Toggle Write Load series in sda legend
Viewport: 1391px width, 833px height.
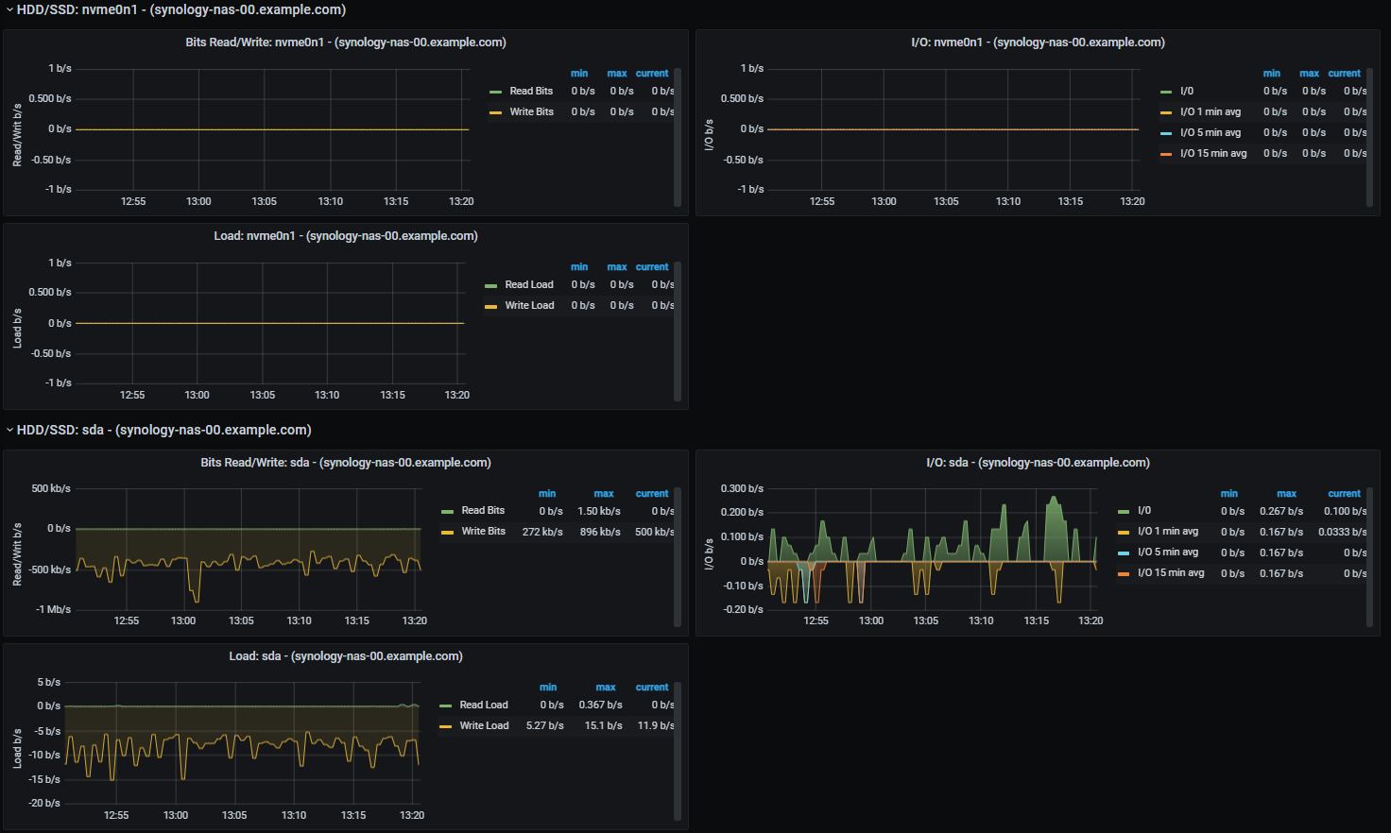484,726
